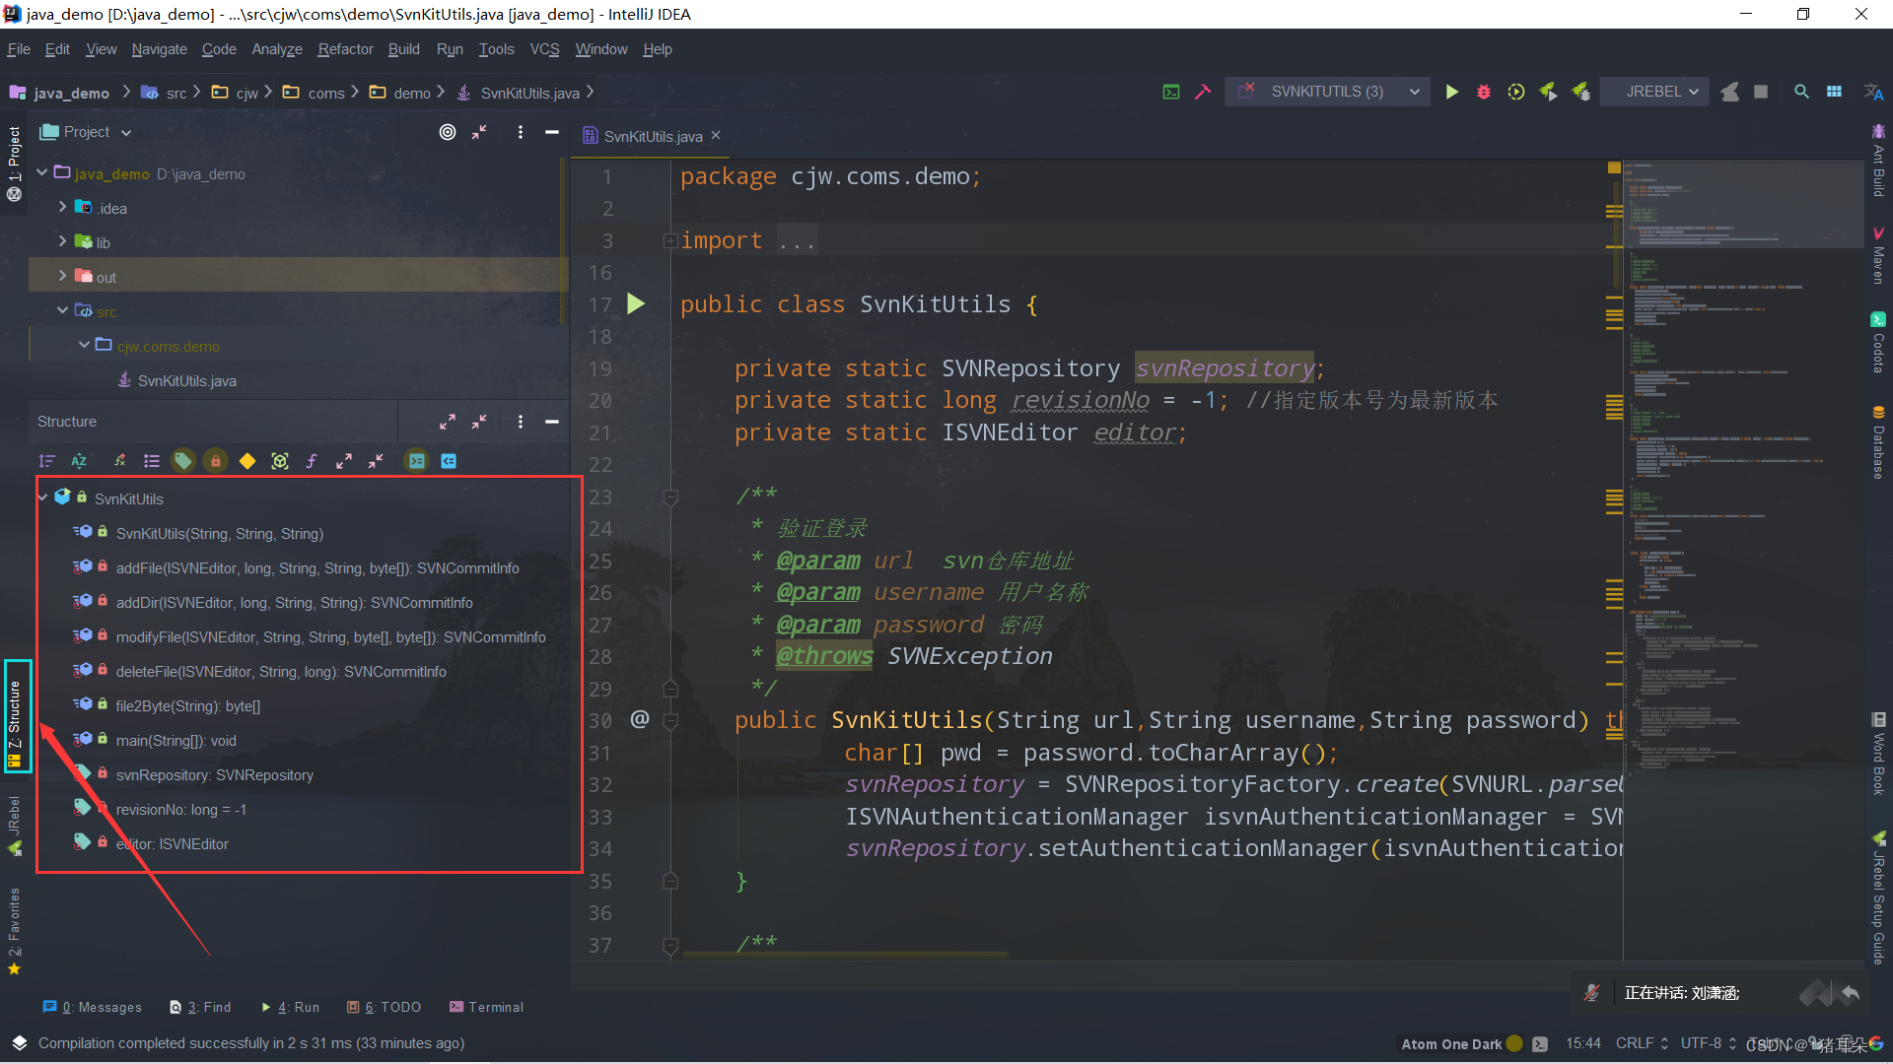Open the Project view selector dropdown

(x=86, y=132)
